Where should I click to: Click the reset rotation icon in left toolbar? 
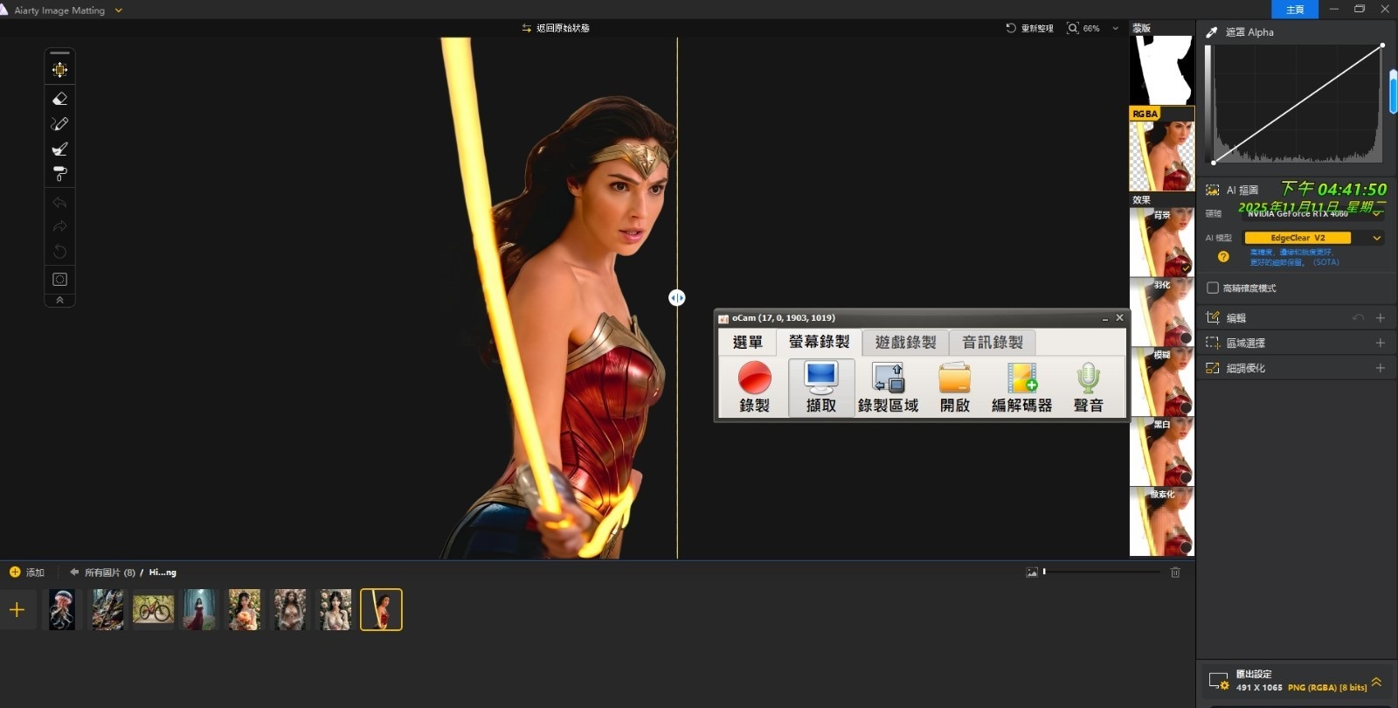point(59,252)
